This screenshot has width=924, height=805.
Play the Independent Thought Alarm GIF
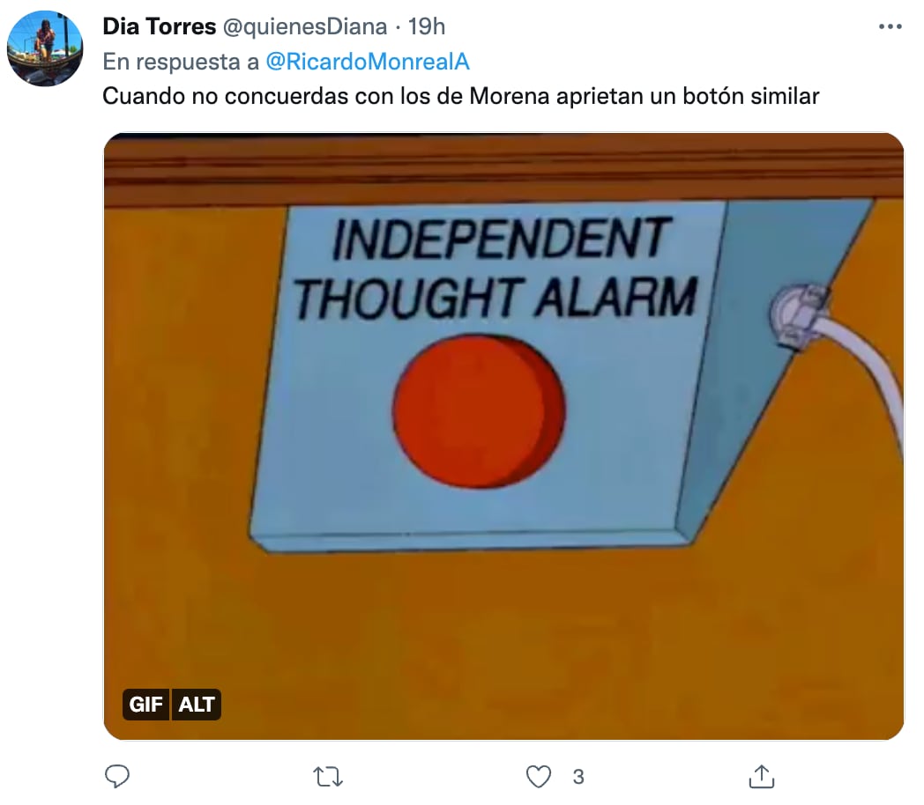503,436
